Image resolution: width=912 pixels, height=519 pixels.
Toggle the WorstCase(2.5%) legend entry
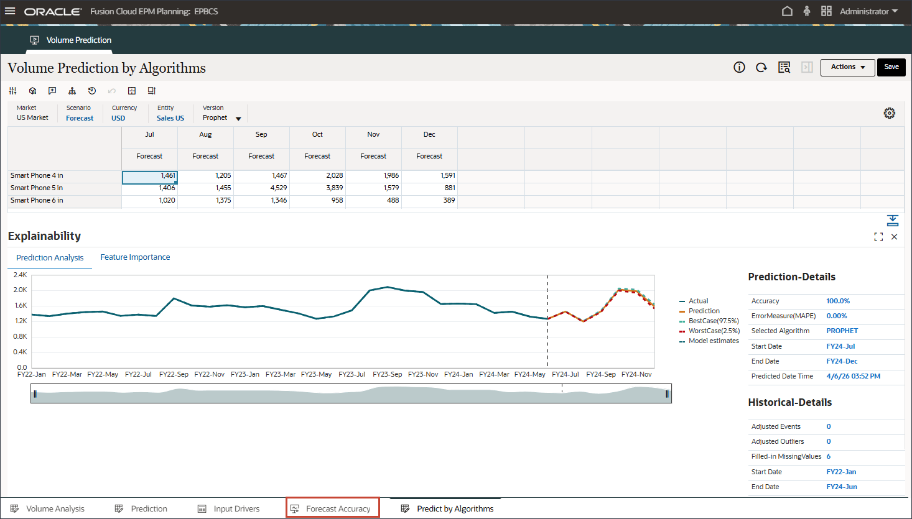[x=710, y=331]
